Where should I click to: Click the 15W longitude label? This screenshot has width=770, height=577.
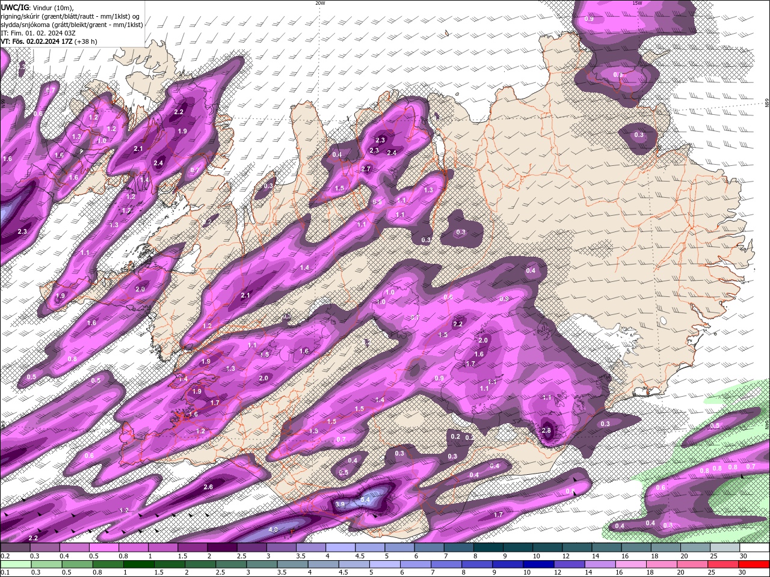(637, 3)
